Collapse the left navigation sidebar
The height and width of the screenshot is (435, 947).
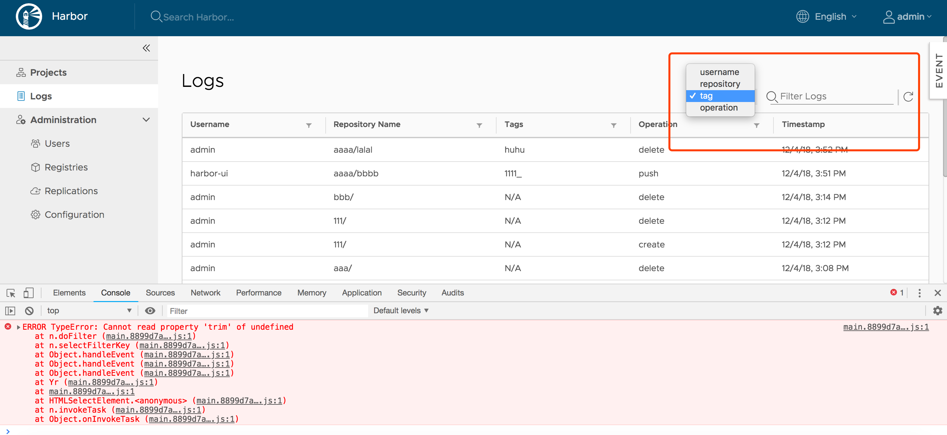pos(146,48)
